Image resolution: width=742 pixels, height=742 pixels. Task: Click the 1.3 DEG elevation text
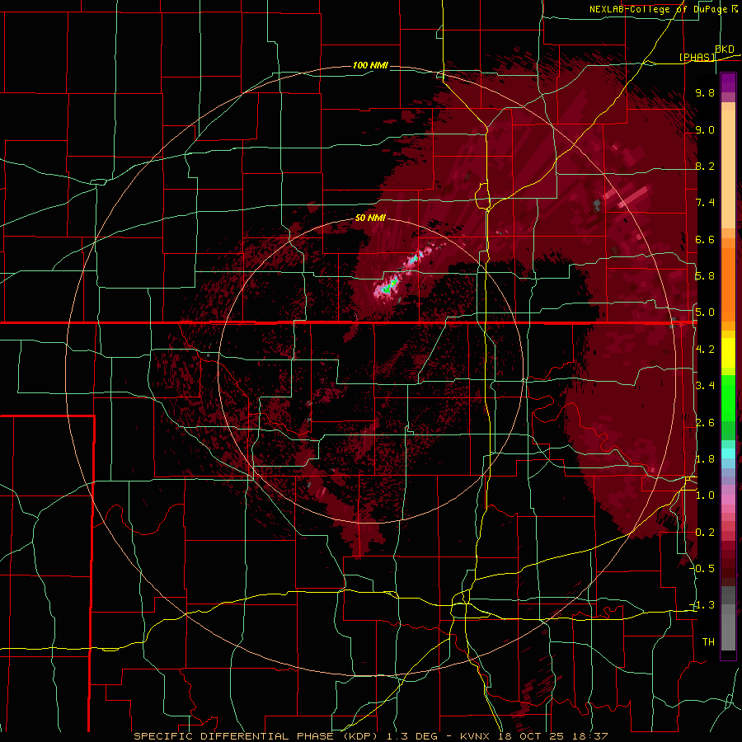pos(411,736)
